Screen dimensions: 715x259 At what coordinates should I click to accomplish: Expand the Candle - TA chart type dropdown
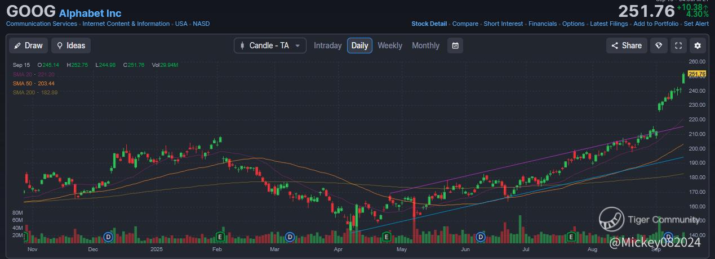point(270,46)
